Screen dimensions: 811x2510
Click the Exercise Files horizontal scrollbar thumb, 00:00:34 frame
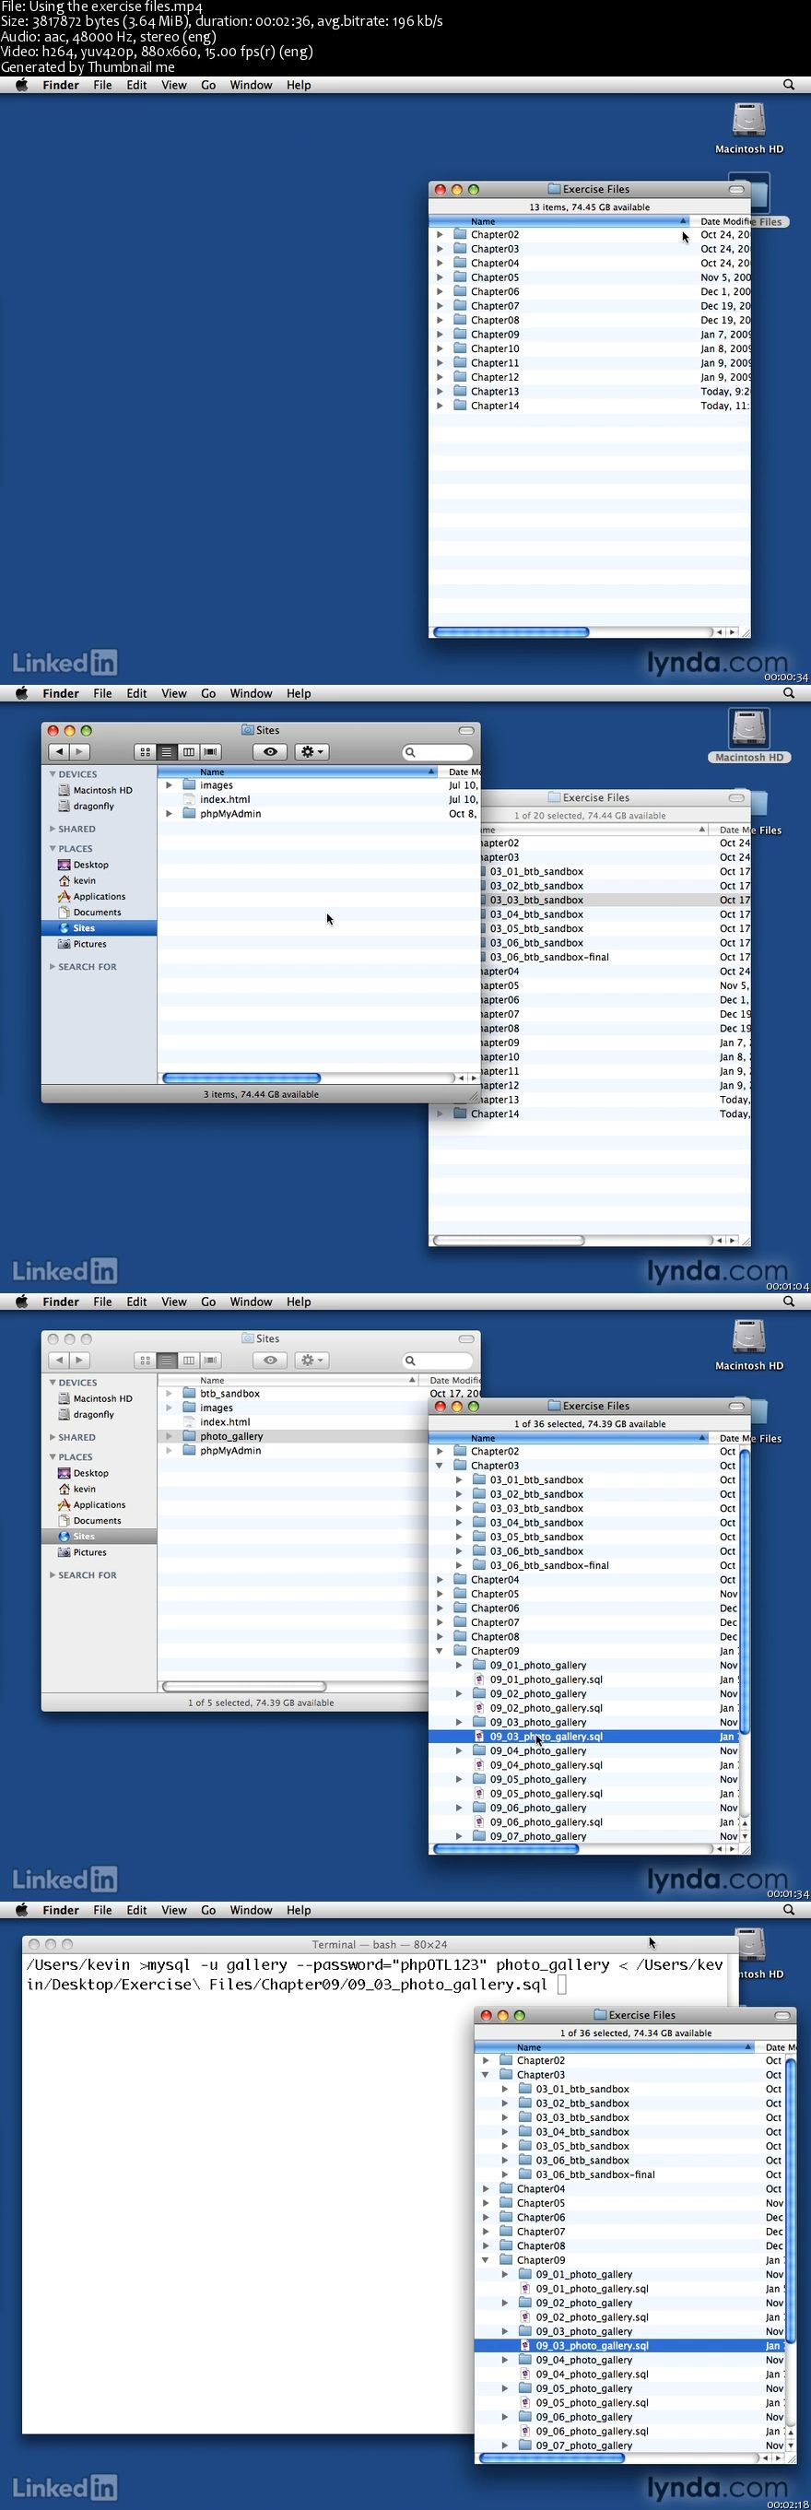coord(511,631)
